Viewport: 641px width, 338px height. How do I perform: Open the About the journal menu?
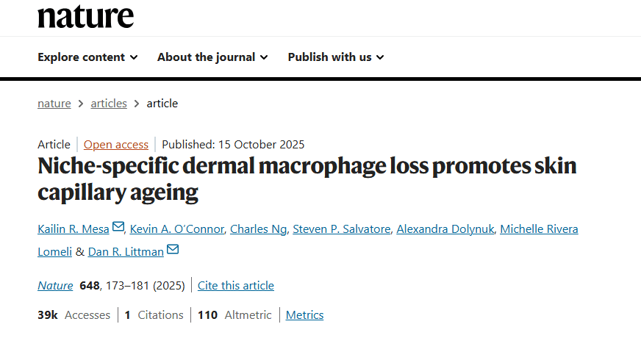(212, 57)
